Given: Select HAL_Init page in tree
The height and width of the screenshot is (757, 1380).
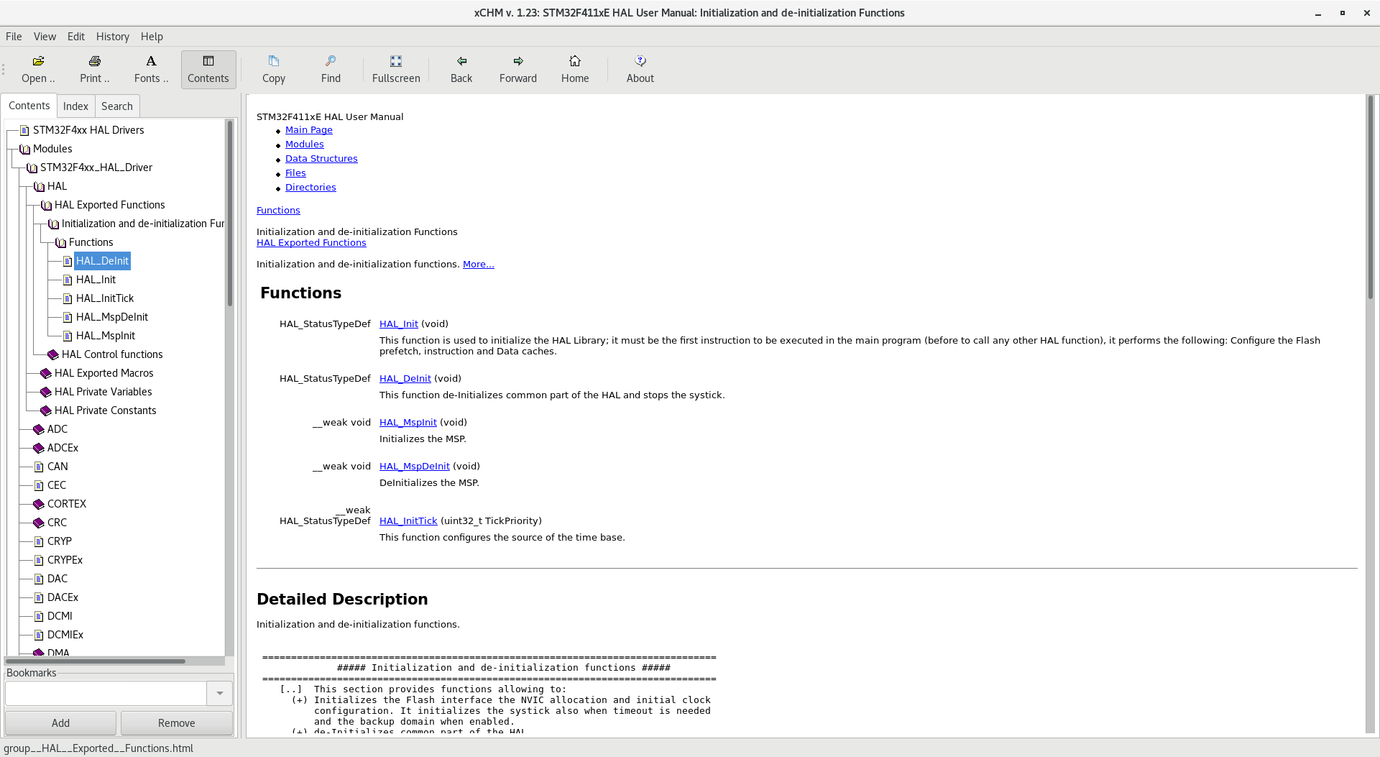Looking at the screenshot, I should (96, 280).
